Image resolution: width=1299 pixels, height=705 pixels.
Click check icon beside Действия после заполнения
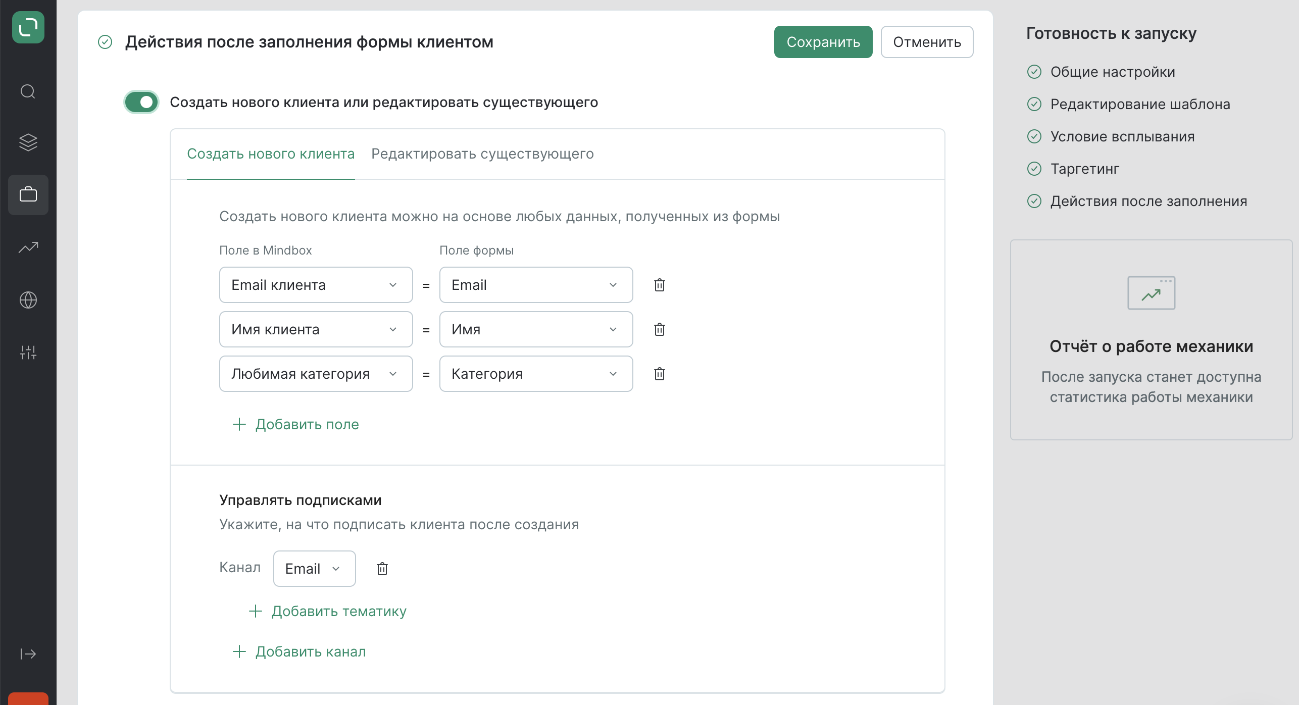pos(1034,201)
